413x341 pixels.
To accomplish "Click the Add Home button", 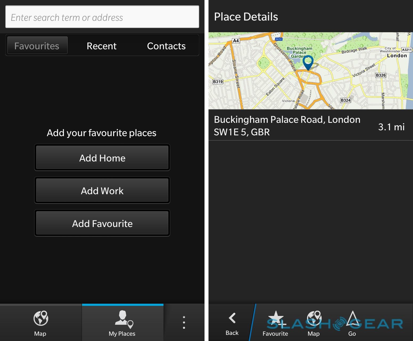I will (102, 158).
